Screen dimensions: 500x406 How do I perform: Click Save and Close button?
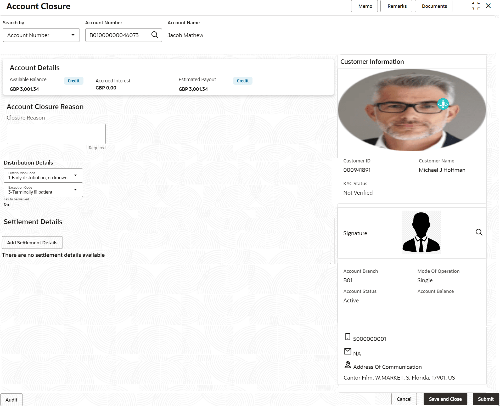point(445,399)
